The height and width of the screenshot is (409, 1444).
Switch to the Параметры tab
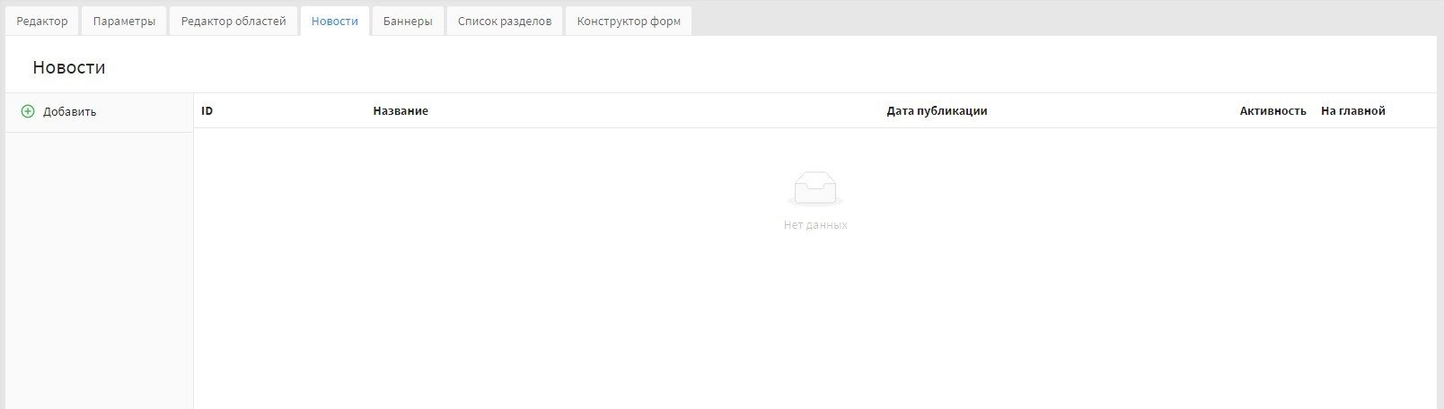coord(124,22)
